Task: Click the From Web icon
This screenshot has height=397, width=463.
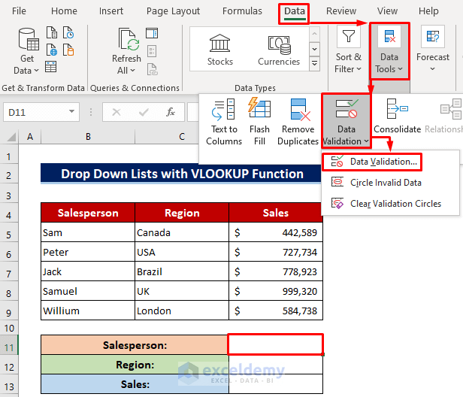Action: pyautogui.click(x=52, y=50)
